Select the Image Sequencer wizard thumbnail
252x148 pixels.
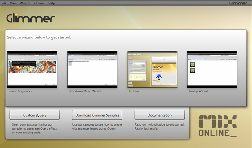click(32, 69)
